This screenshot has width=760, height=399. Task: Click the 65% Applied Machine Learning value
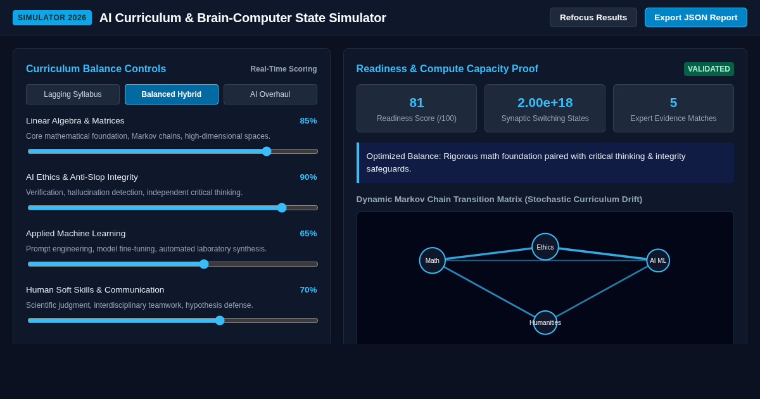tap(308, 234)
